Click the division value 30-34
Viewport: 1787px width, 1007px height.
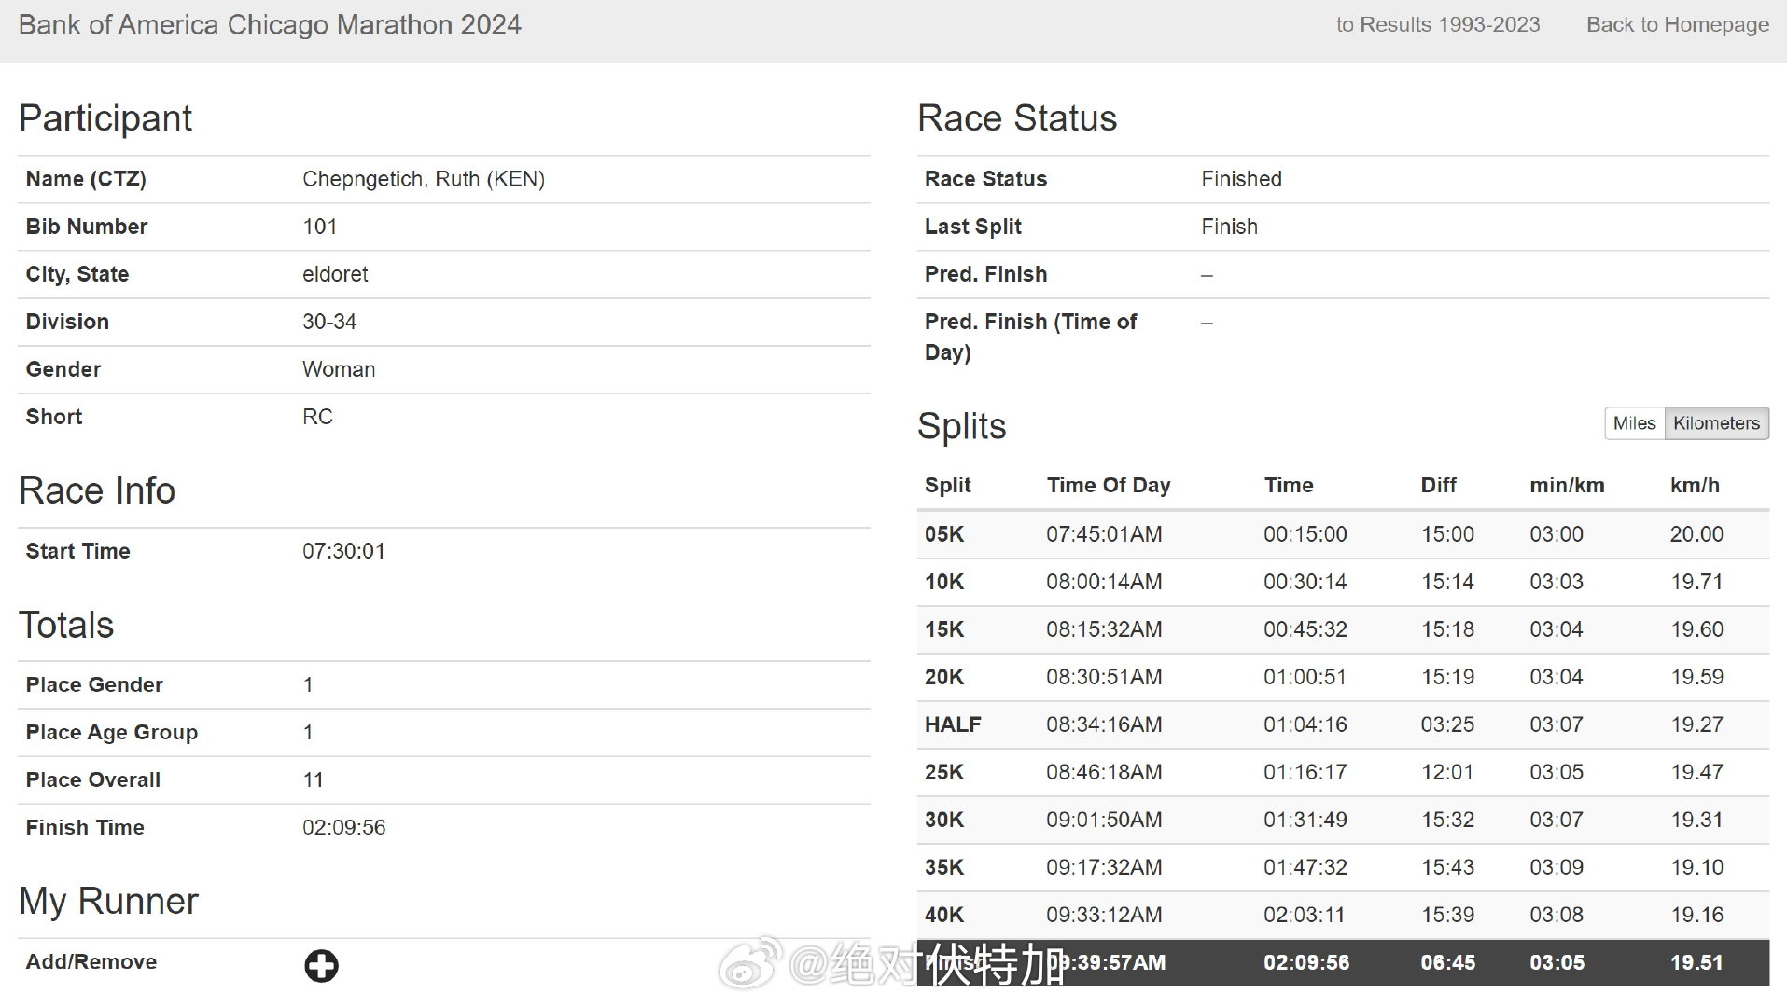(x=329, y=322)
